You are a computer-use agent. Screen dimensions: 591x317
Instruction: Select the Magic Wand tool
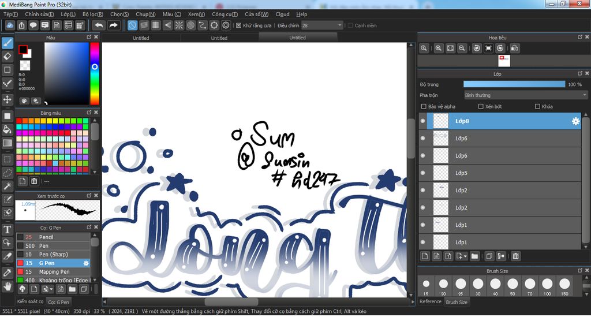tap(7, 186)
